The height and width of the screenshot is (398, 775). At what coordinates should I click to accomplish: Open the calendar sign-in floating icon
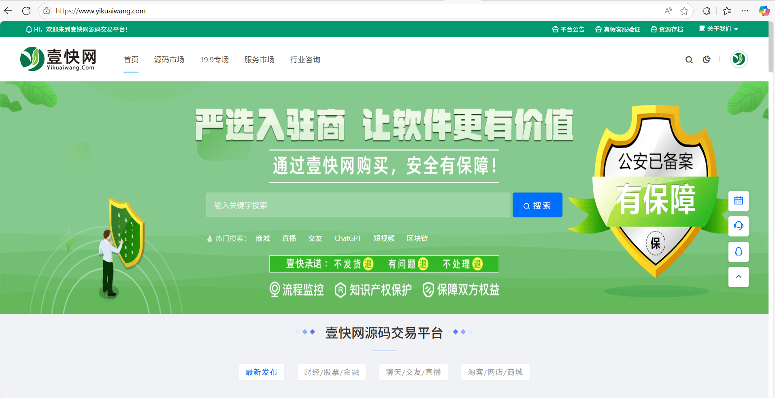coord(739,201)
